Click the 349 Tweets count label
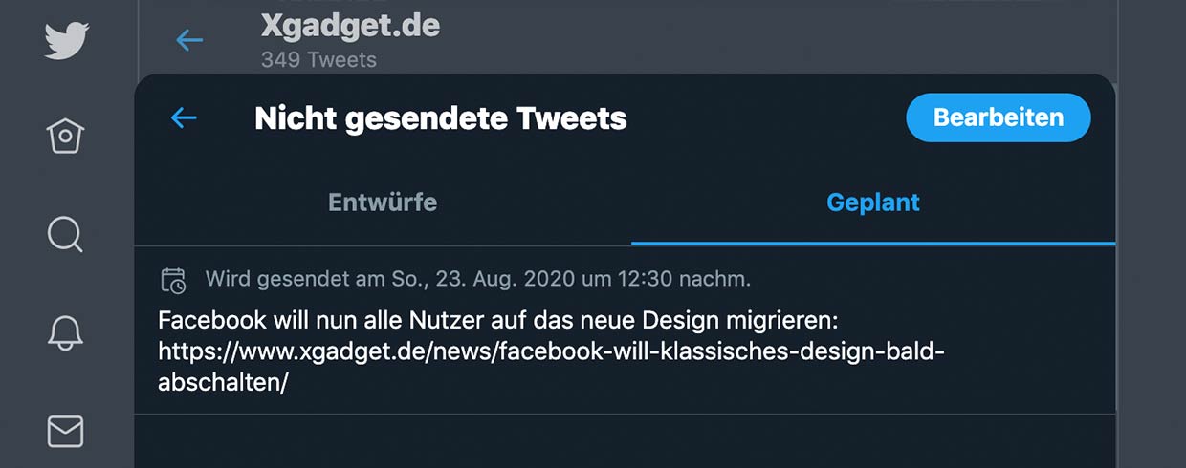Image resolution: width=1186 pixels, height=468 pixels. pos(318,60)
